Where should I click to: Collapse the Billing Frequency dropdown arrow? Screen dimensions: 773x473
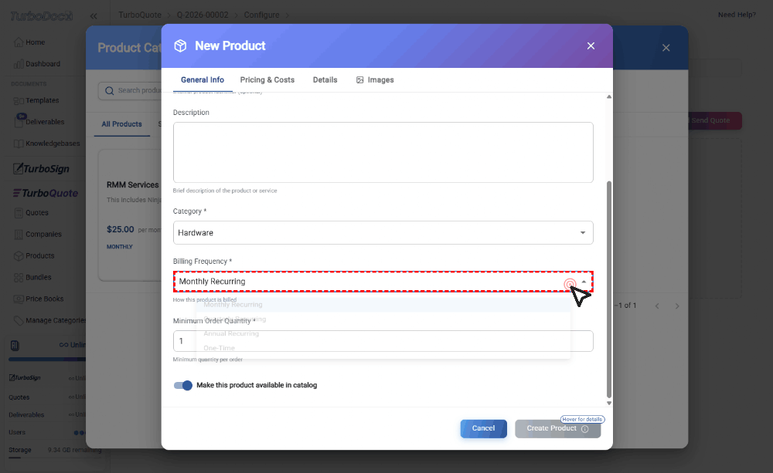[x=584, y=282]
